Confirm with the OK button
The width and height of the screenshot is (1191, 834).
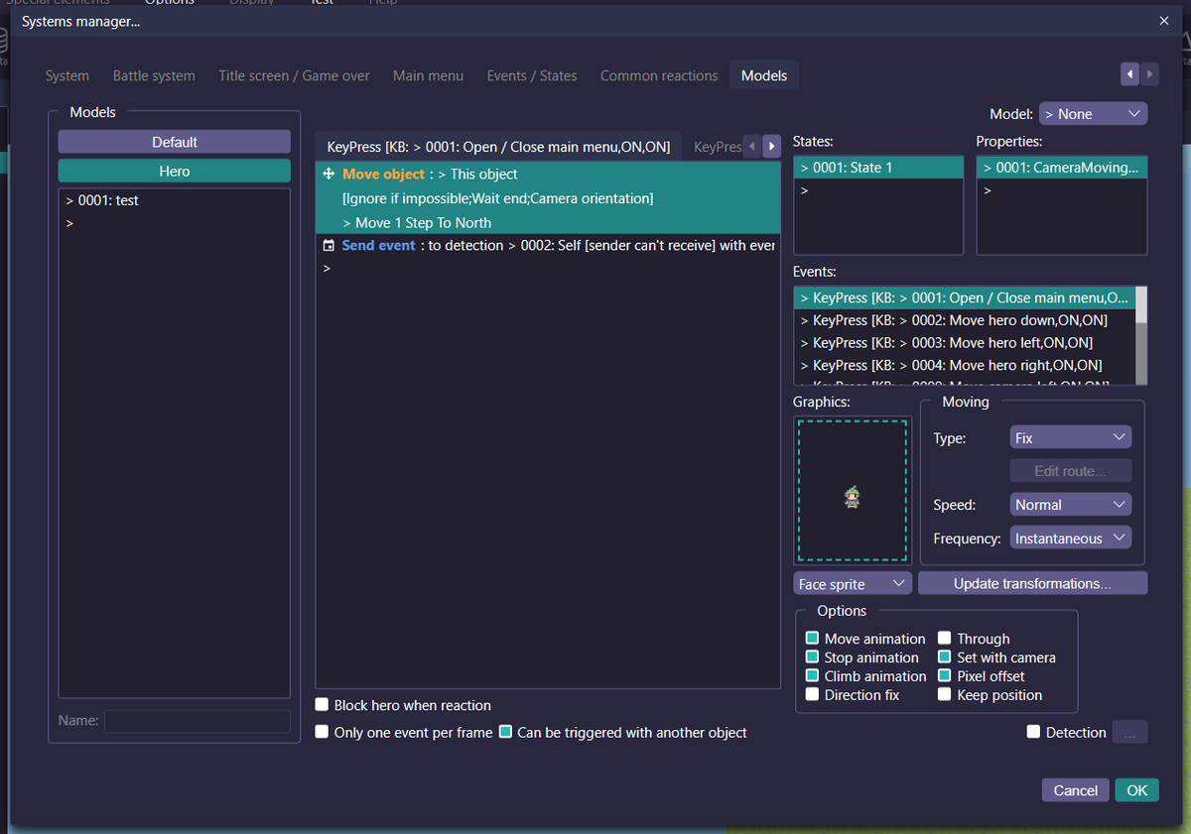(x=1136, y=790)
